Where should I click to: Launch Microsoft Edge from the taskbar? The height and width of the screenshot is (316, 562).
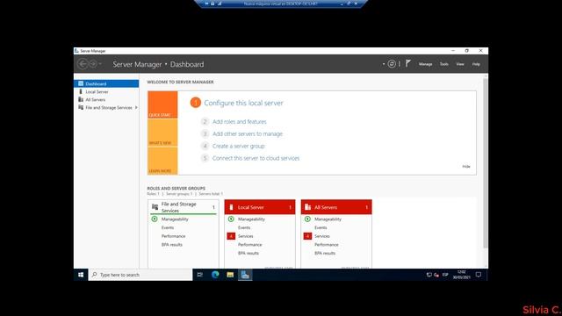point(215,275)
